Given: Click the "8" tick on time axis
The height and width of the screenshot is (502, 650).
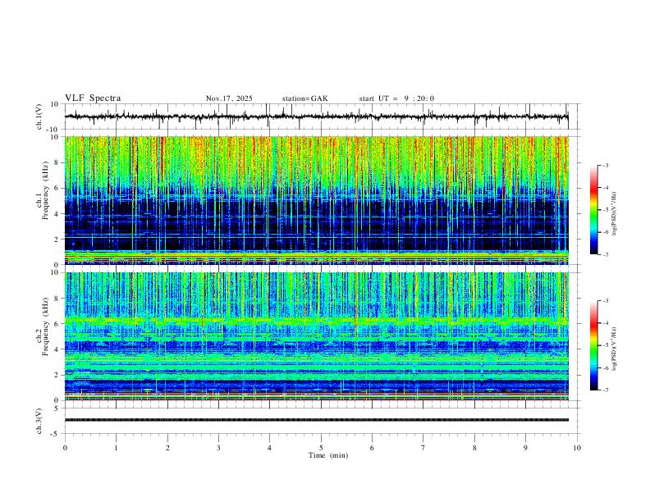Looking at the screenshot, I should click(x=474, y=448).
